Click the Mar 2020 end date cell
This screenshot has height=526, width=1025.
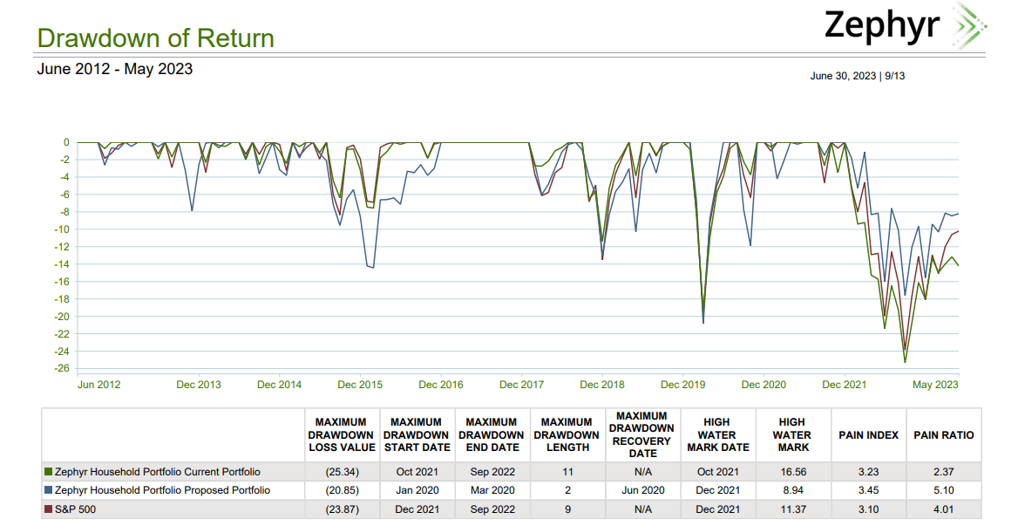[x=492, y=490]
